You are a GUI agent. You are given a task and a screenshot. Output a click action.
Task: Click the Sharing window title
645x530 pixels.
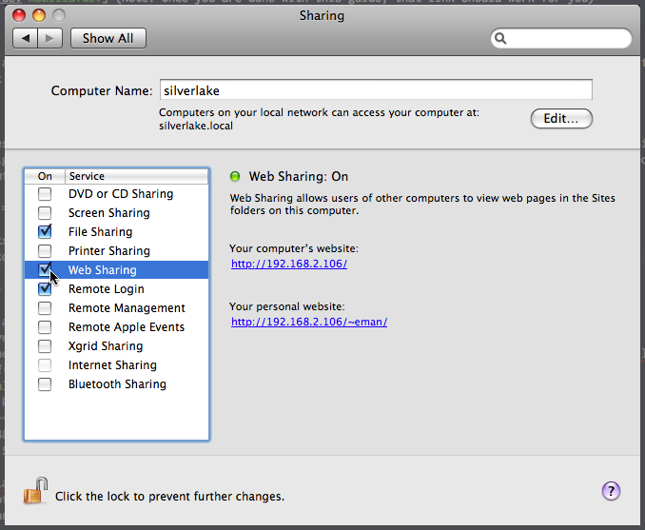click(322, 15)
